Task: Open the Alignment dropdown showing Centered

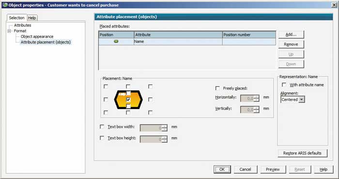Action: 293,99
